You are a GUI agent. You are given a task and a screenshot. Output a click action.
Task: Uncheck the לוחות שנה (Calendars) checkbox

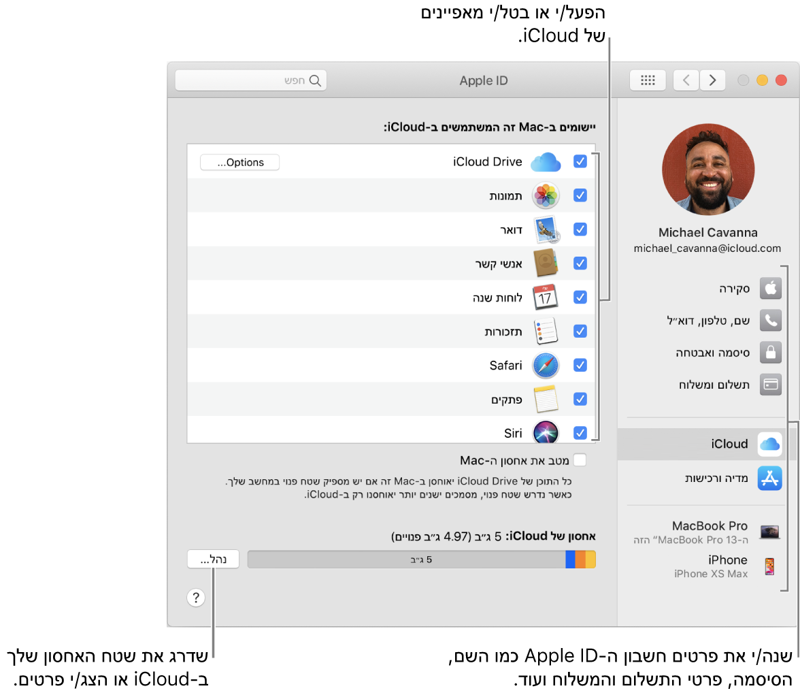pyautogui.click(x=580, y=297)
